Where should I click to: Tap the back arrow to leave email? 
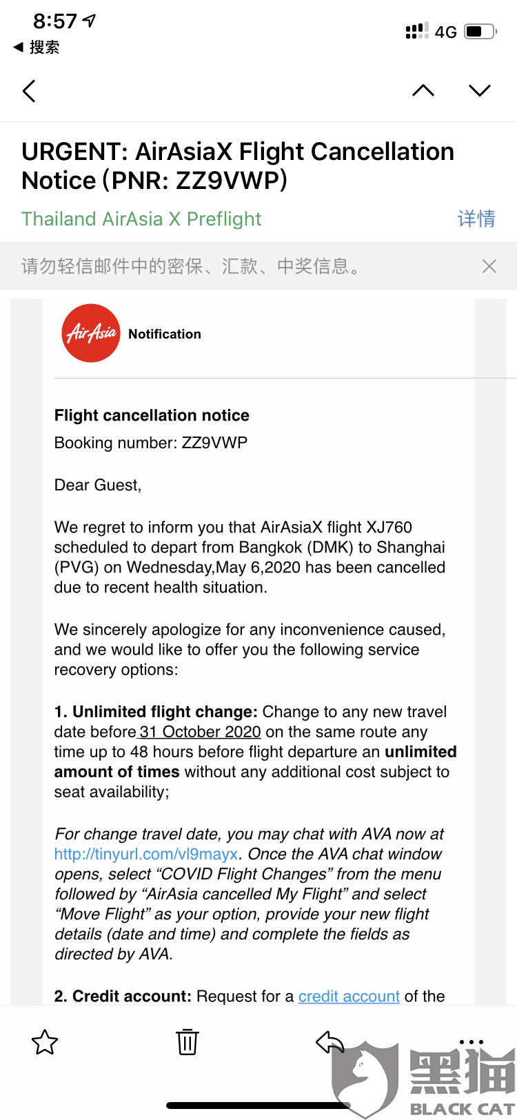click(x=29, y=91)
